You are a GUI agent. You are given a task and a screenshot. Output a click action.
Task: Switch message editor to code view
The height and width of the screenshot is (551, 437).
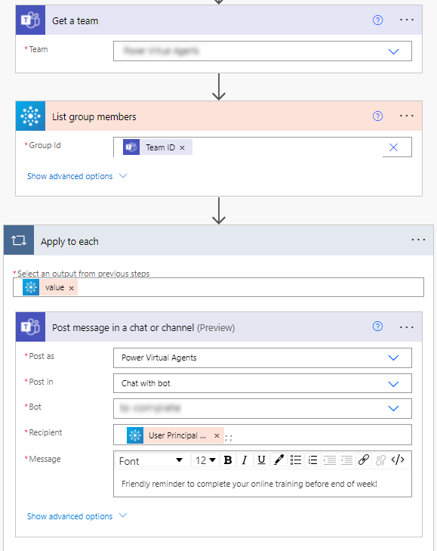tap(398, 460)
